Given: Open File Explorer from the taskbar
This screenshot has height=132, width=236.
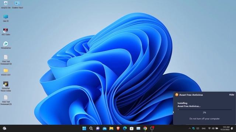Looking at the screenshot, I should pyautogui.click(x=111, y=128).
